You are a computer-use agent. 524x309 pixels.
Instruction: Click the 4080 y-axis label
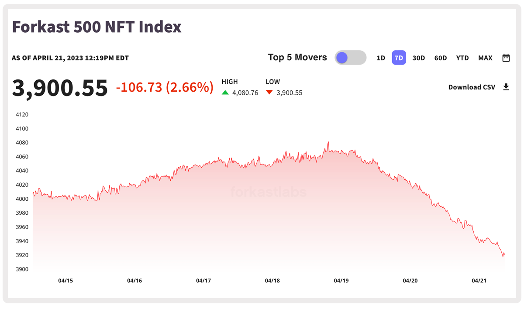(22, 143)
